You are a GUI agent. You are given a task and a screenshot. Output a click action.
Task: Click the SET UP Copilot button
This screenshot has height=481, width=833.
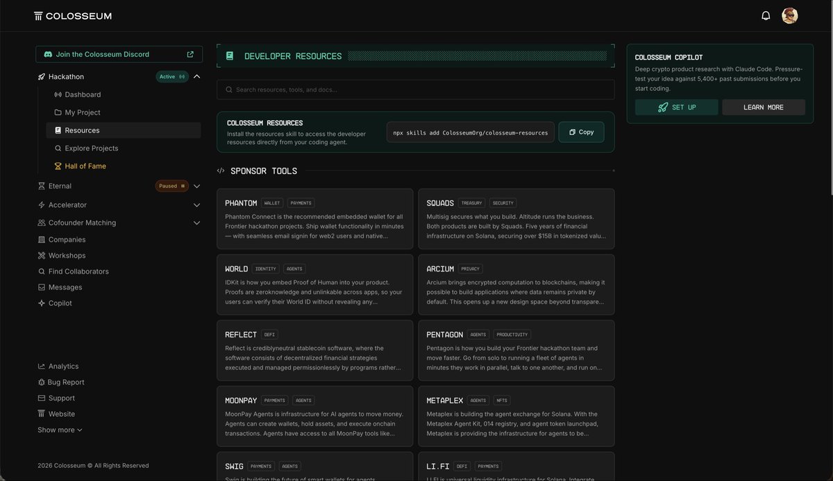(x=676, y=107)
